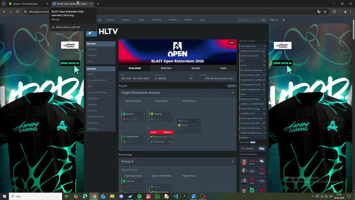This screenshot has width=355, height=200.
Task: Open Galleries sidebar link
Action: point(92,104)
